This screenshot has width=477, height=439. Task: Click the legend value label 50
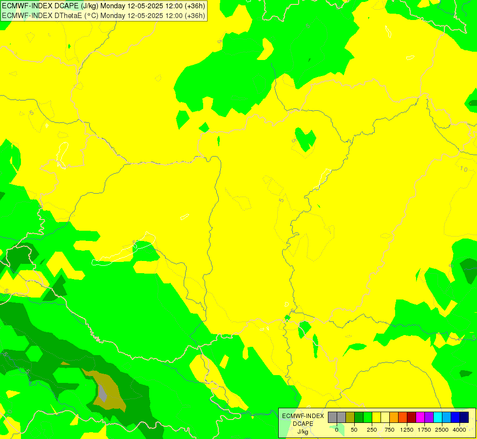(x=354, y=430)
